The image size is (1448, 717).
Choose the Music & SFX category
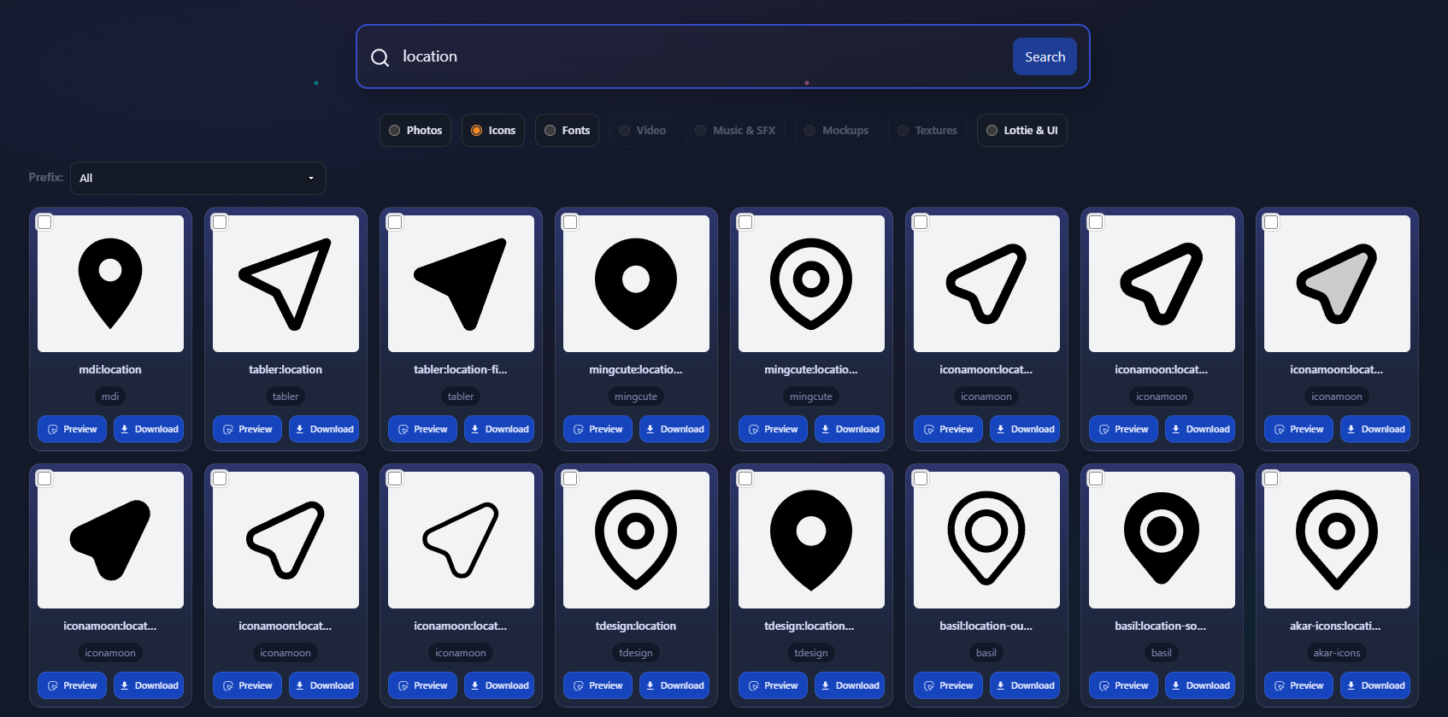click(x=735, y=131)
